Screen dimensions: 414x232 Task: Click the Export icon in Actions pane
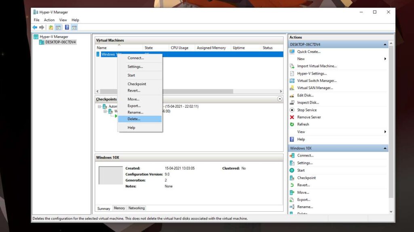click(292, 200)
